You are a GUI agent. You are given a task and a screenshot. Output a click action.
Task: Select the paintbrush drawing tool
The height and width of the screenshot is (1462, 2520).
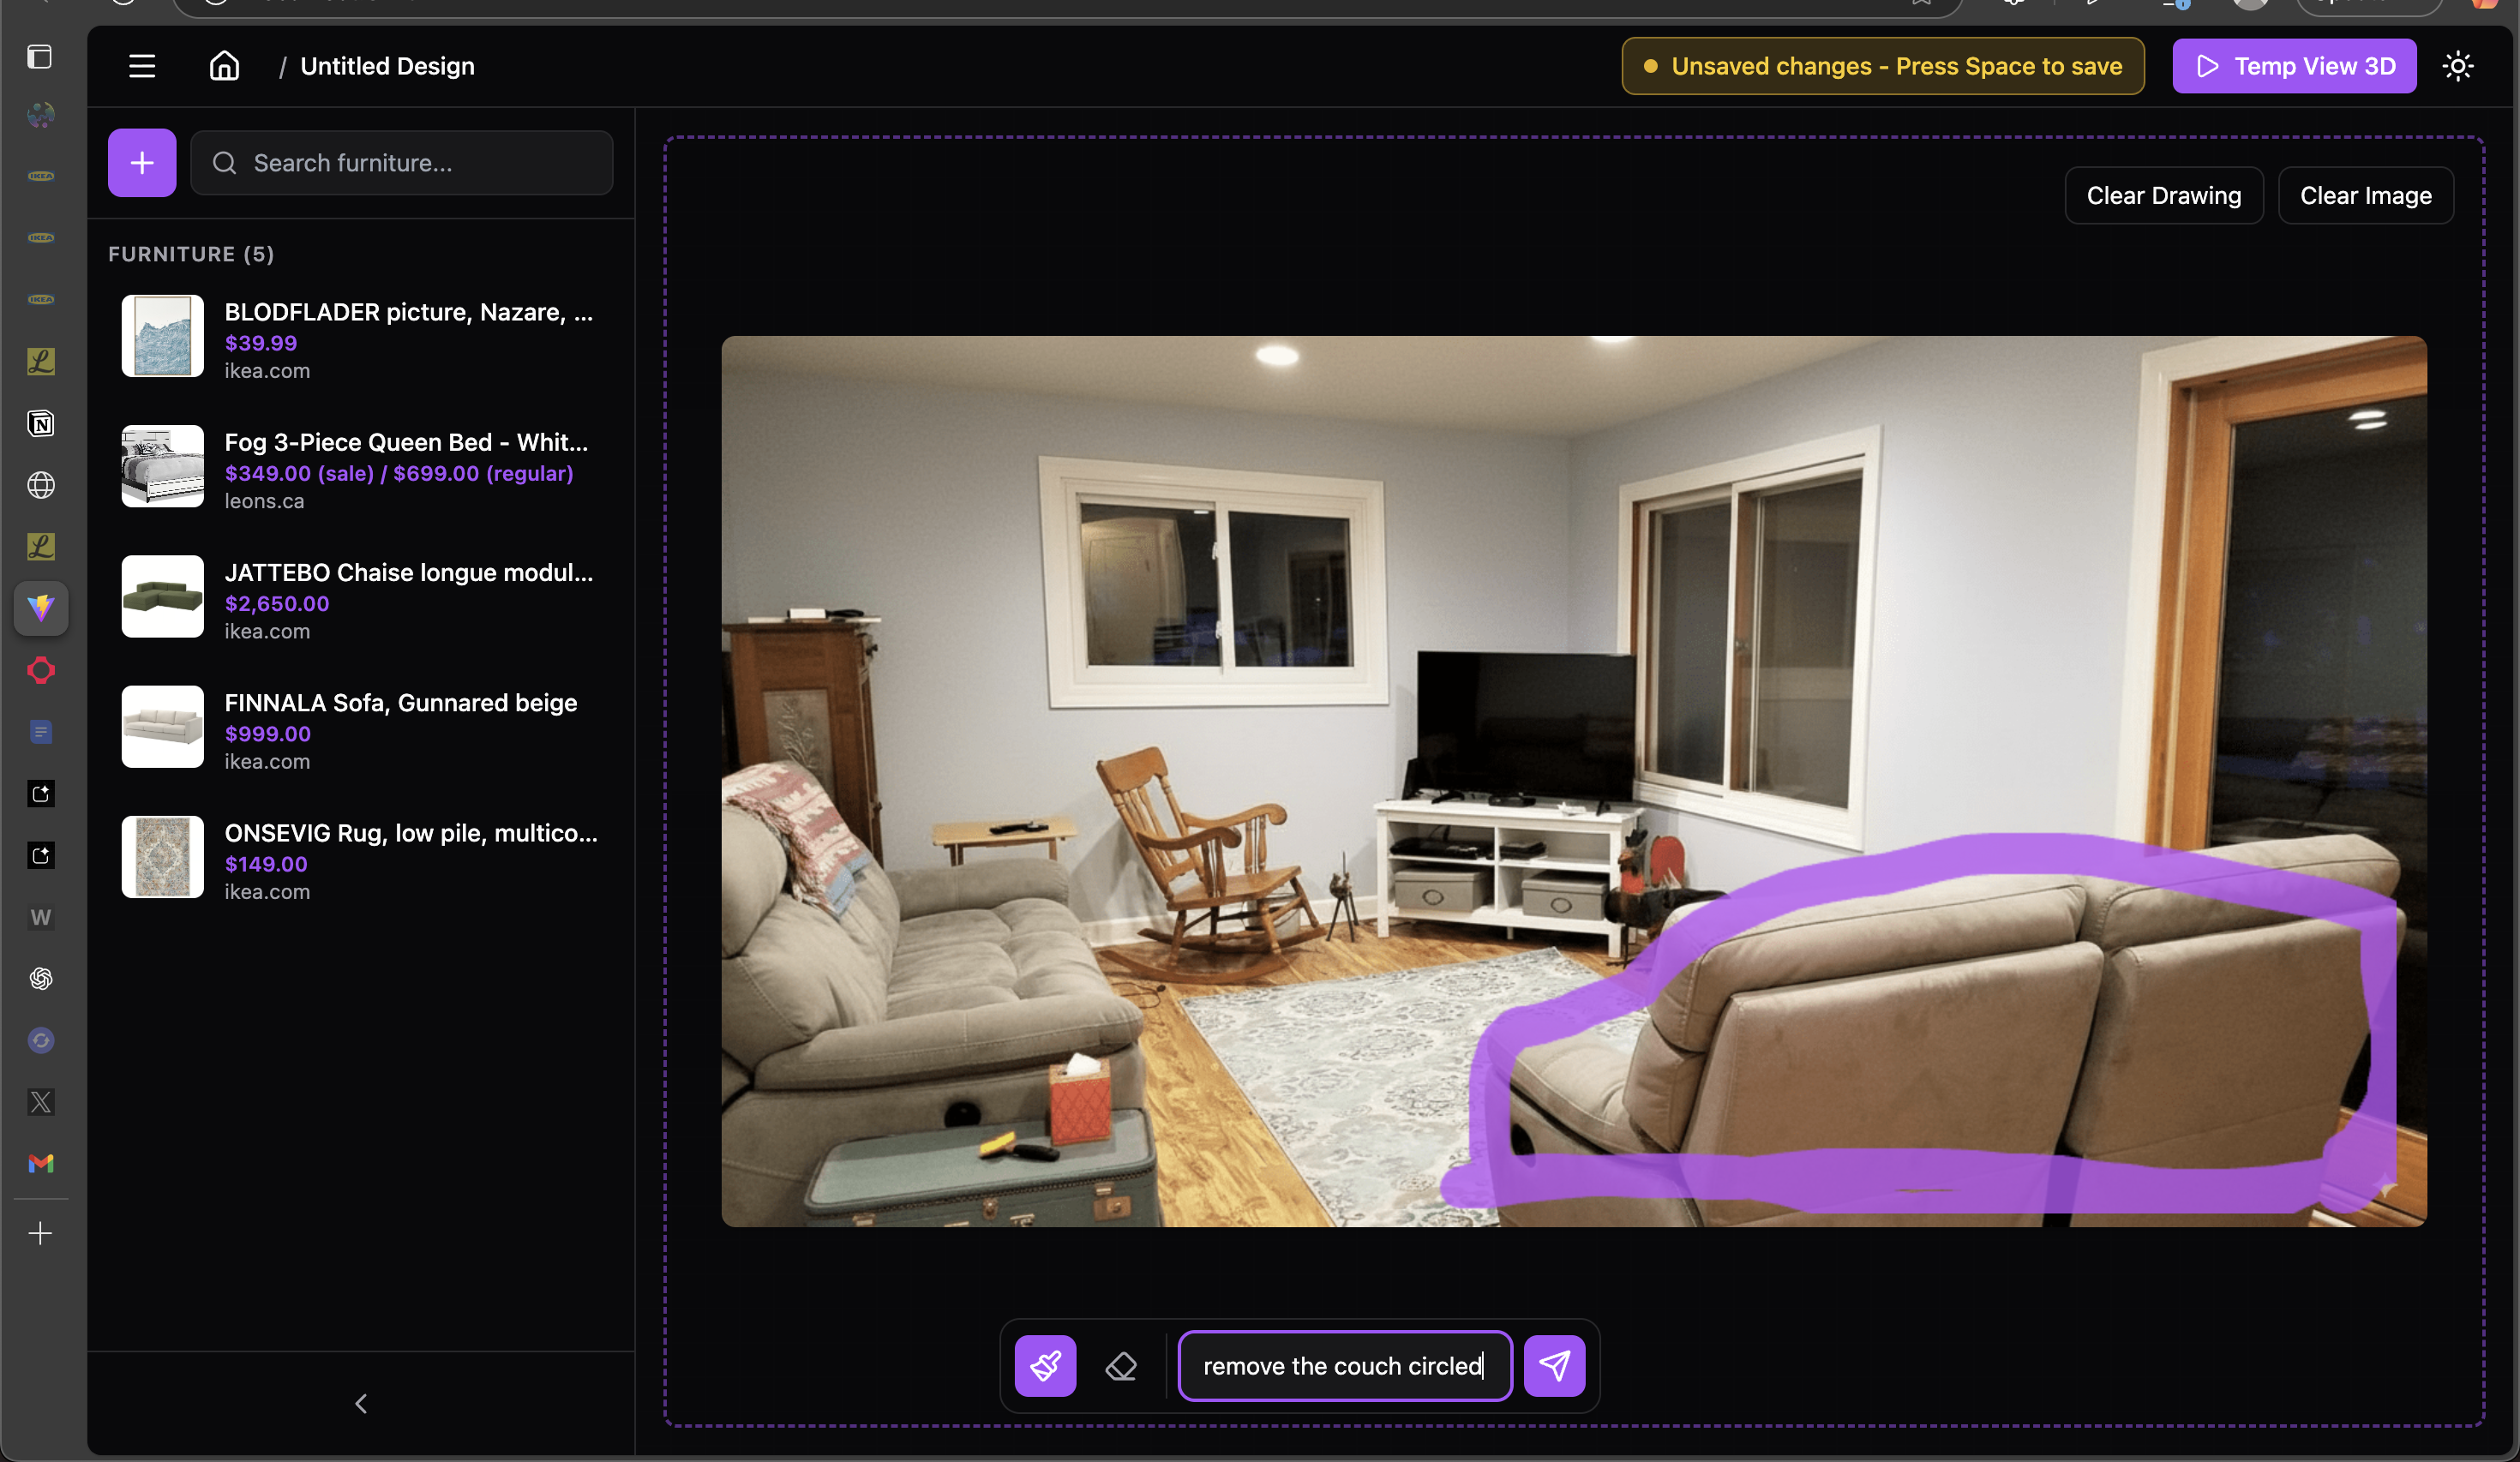pos(1045,1366)
